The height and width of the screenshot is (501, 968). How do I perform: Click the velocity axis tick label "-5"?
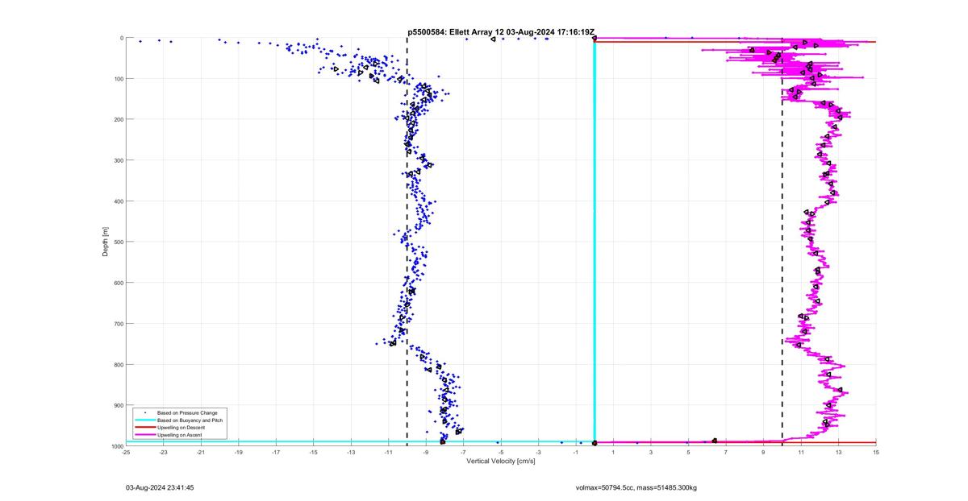pos(501,453)
